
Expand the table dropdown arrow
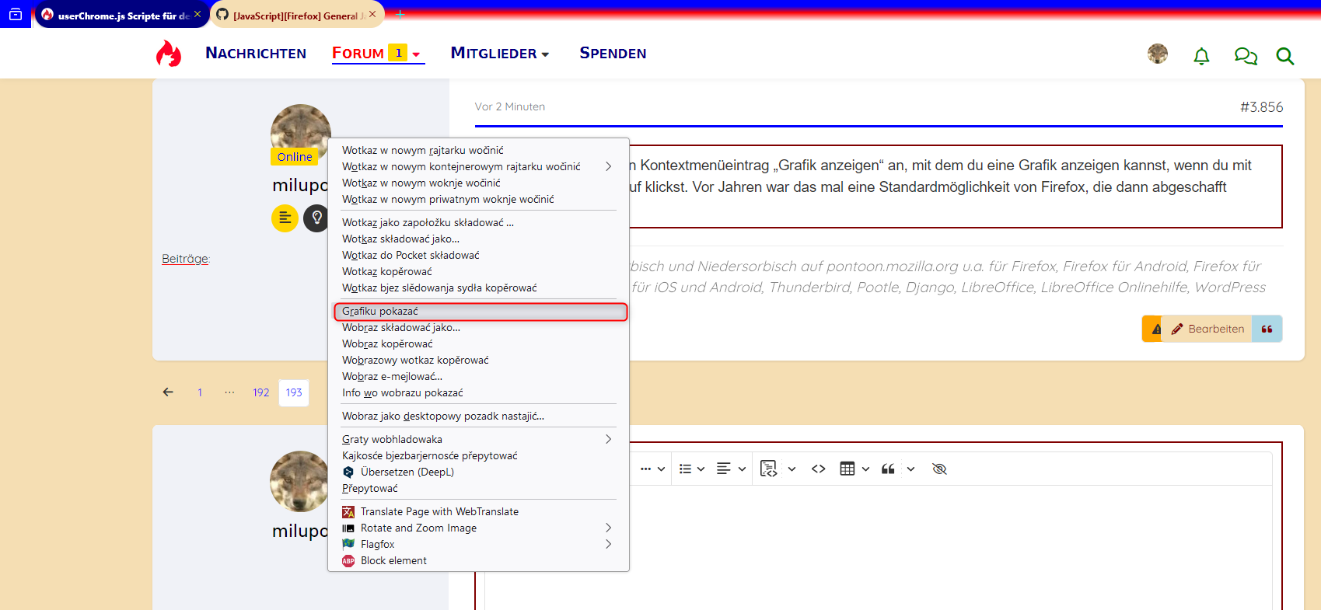click(865, 469)
